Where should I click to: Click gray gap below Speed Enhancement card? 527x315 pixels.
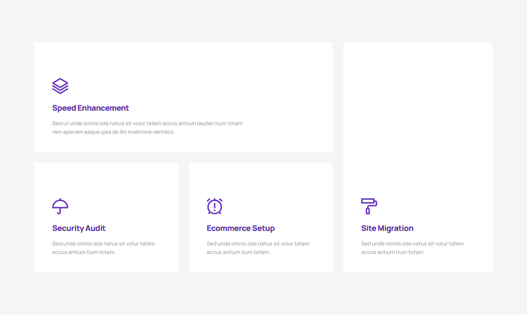pyautogui.click(x=184, y=157)
